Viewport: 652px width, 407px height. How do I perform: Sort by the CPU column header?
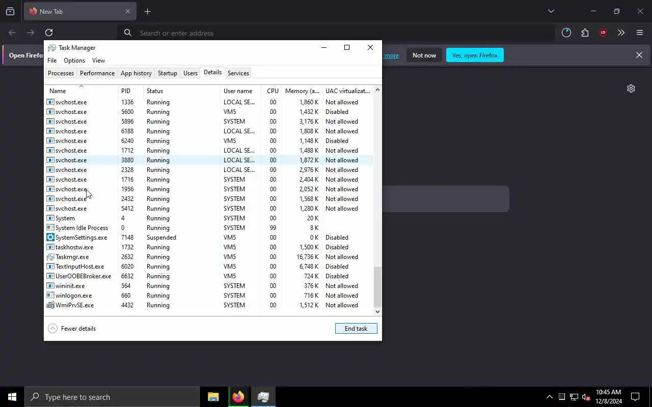271,91
